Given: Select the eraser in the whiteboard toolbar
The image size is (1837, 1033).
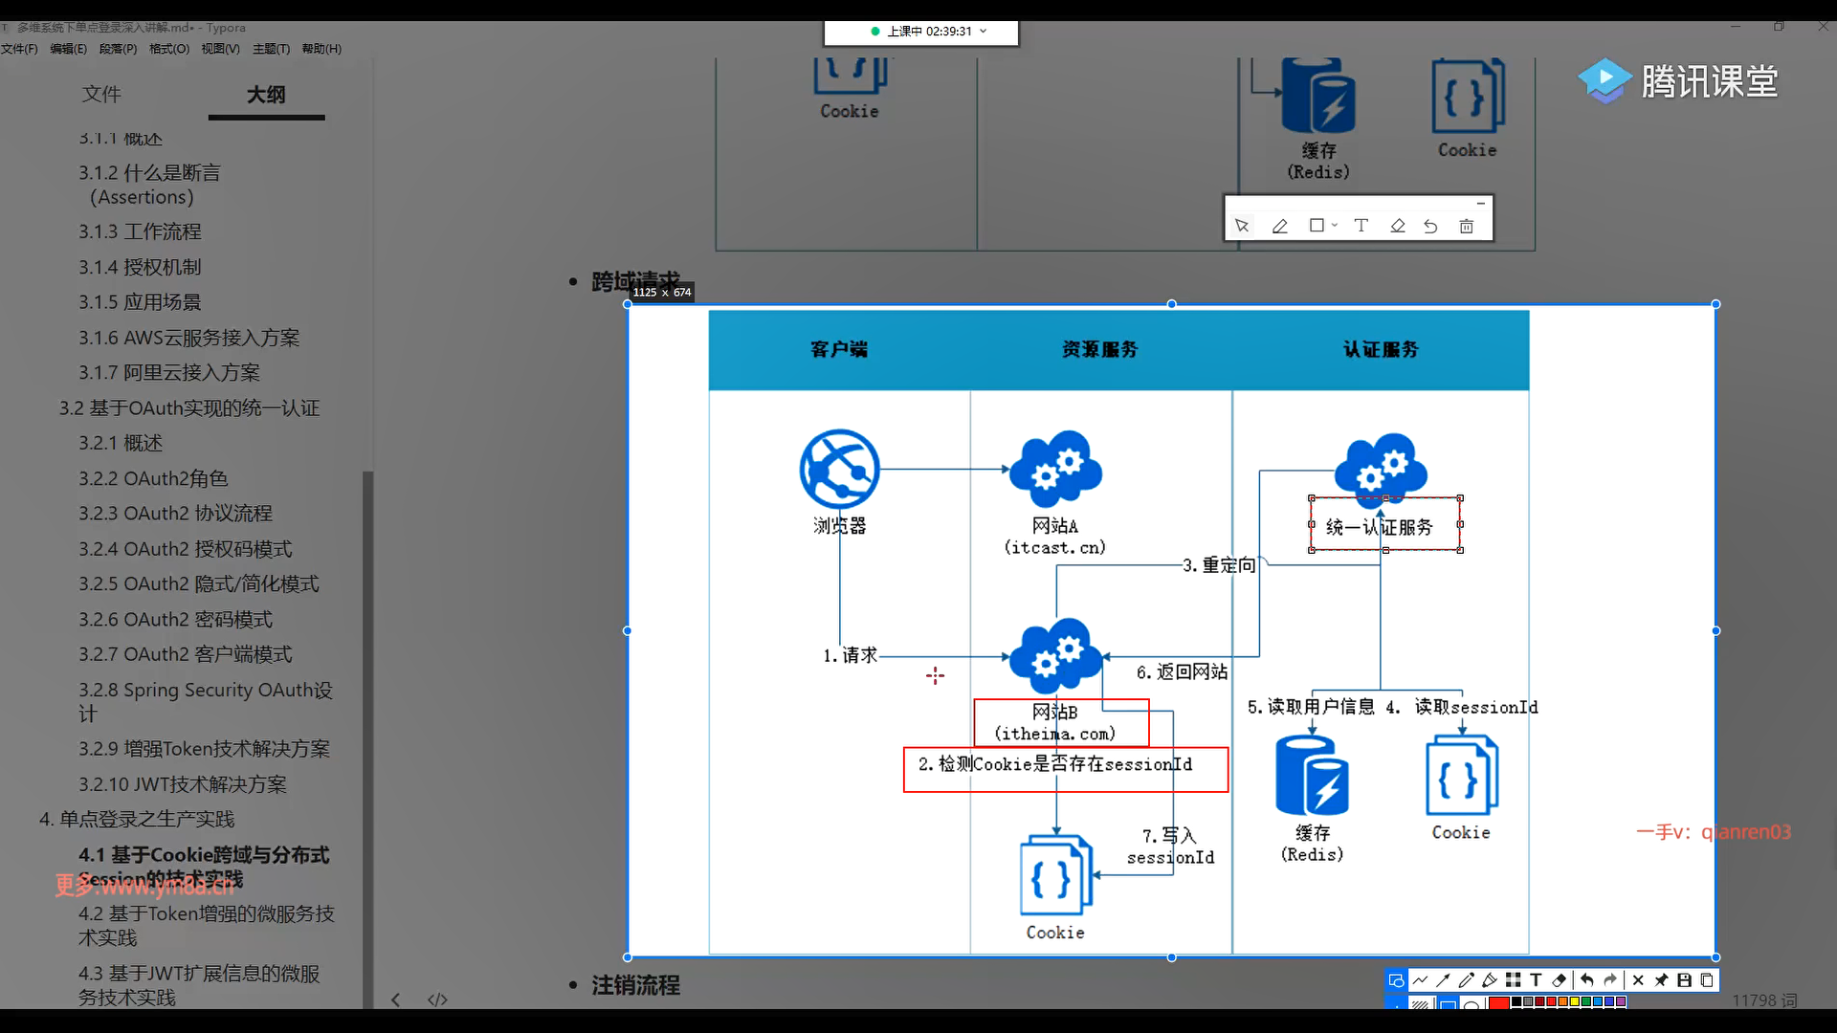Looking at the screenshot, I should (x=1397, y=227).
